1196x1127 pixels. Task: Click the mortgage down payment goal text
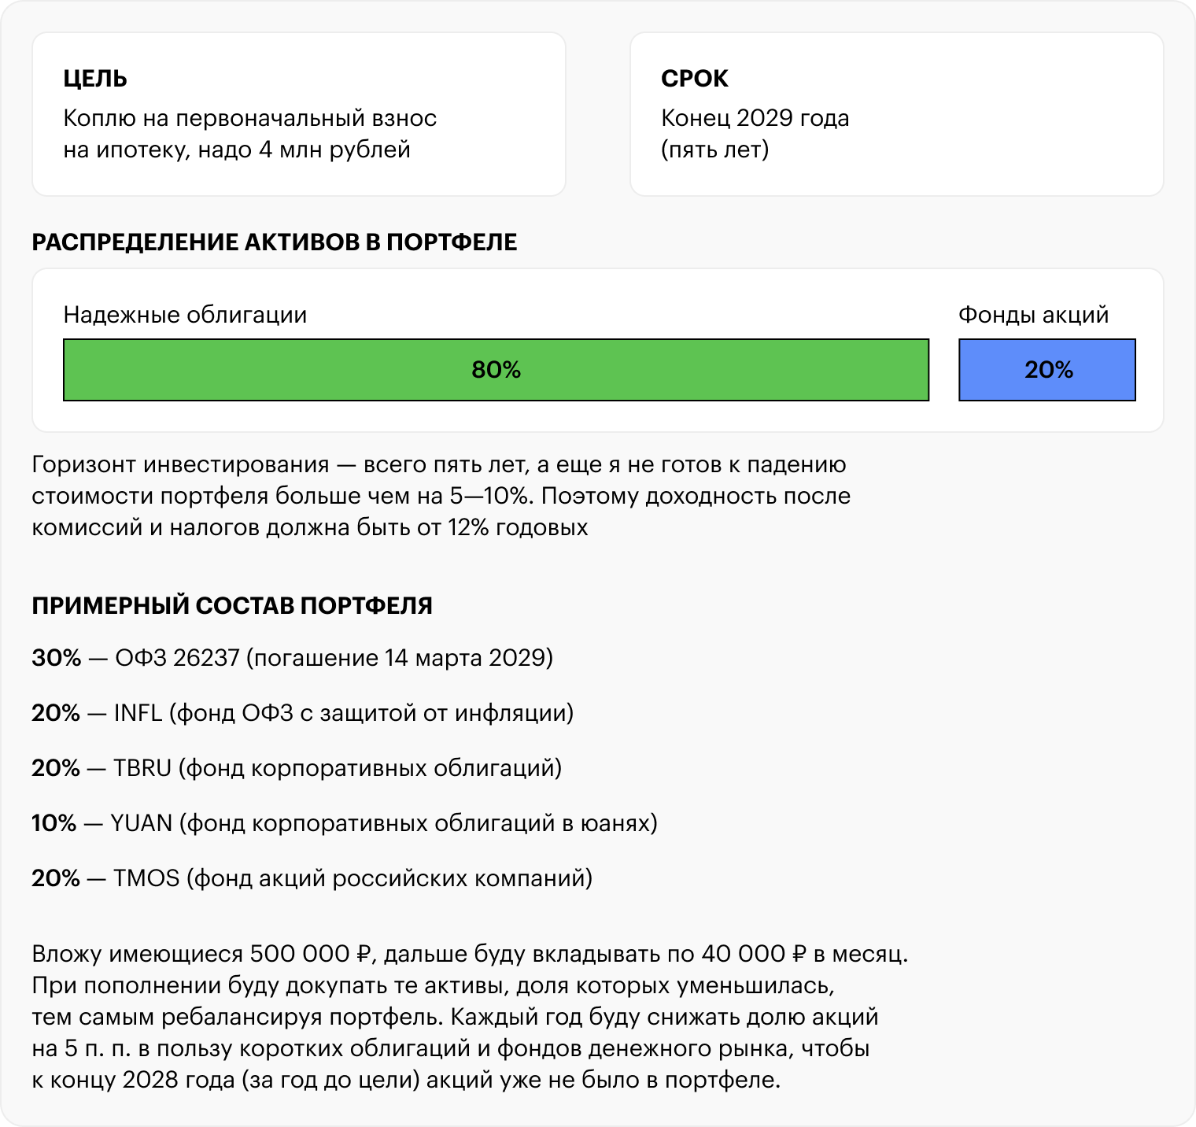pyautogui.click(x=249, y=134)
